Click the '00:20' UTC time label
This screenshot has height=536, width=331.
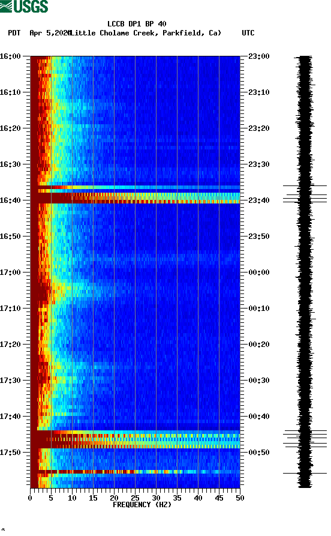pyautogui.click(x=259, y=345)
